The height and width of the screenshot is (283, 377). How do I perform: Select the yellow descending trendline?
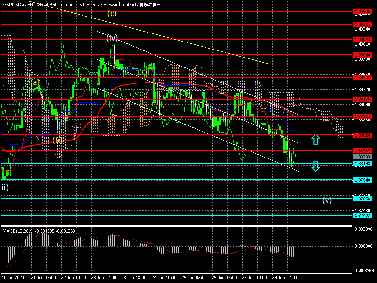pyautogui.click(x=149, y=33)
